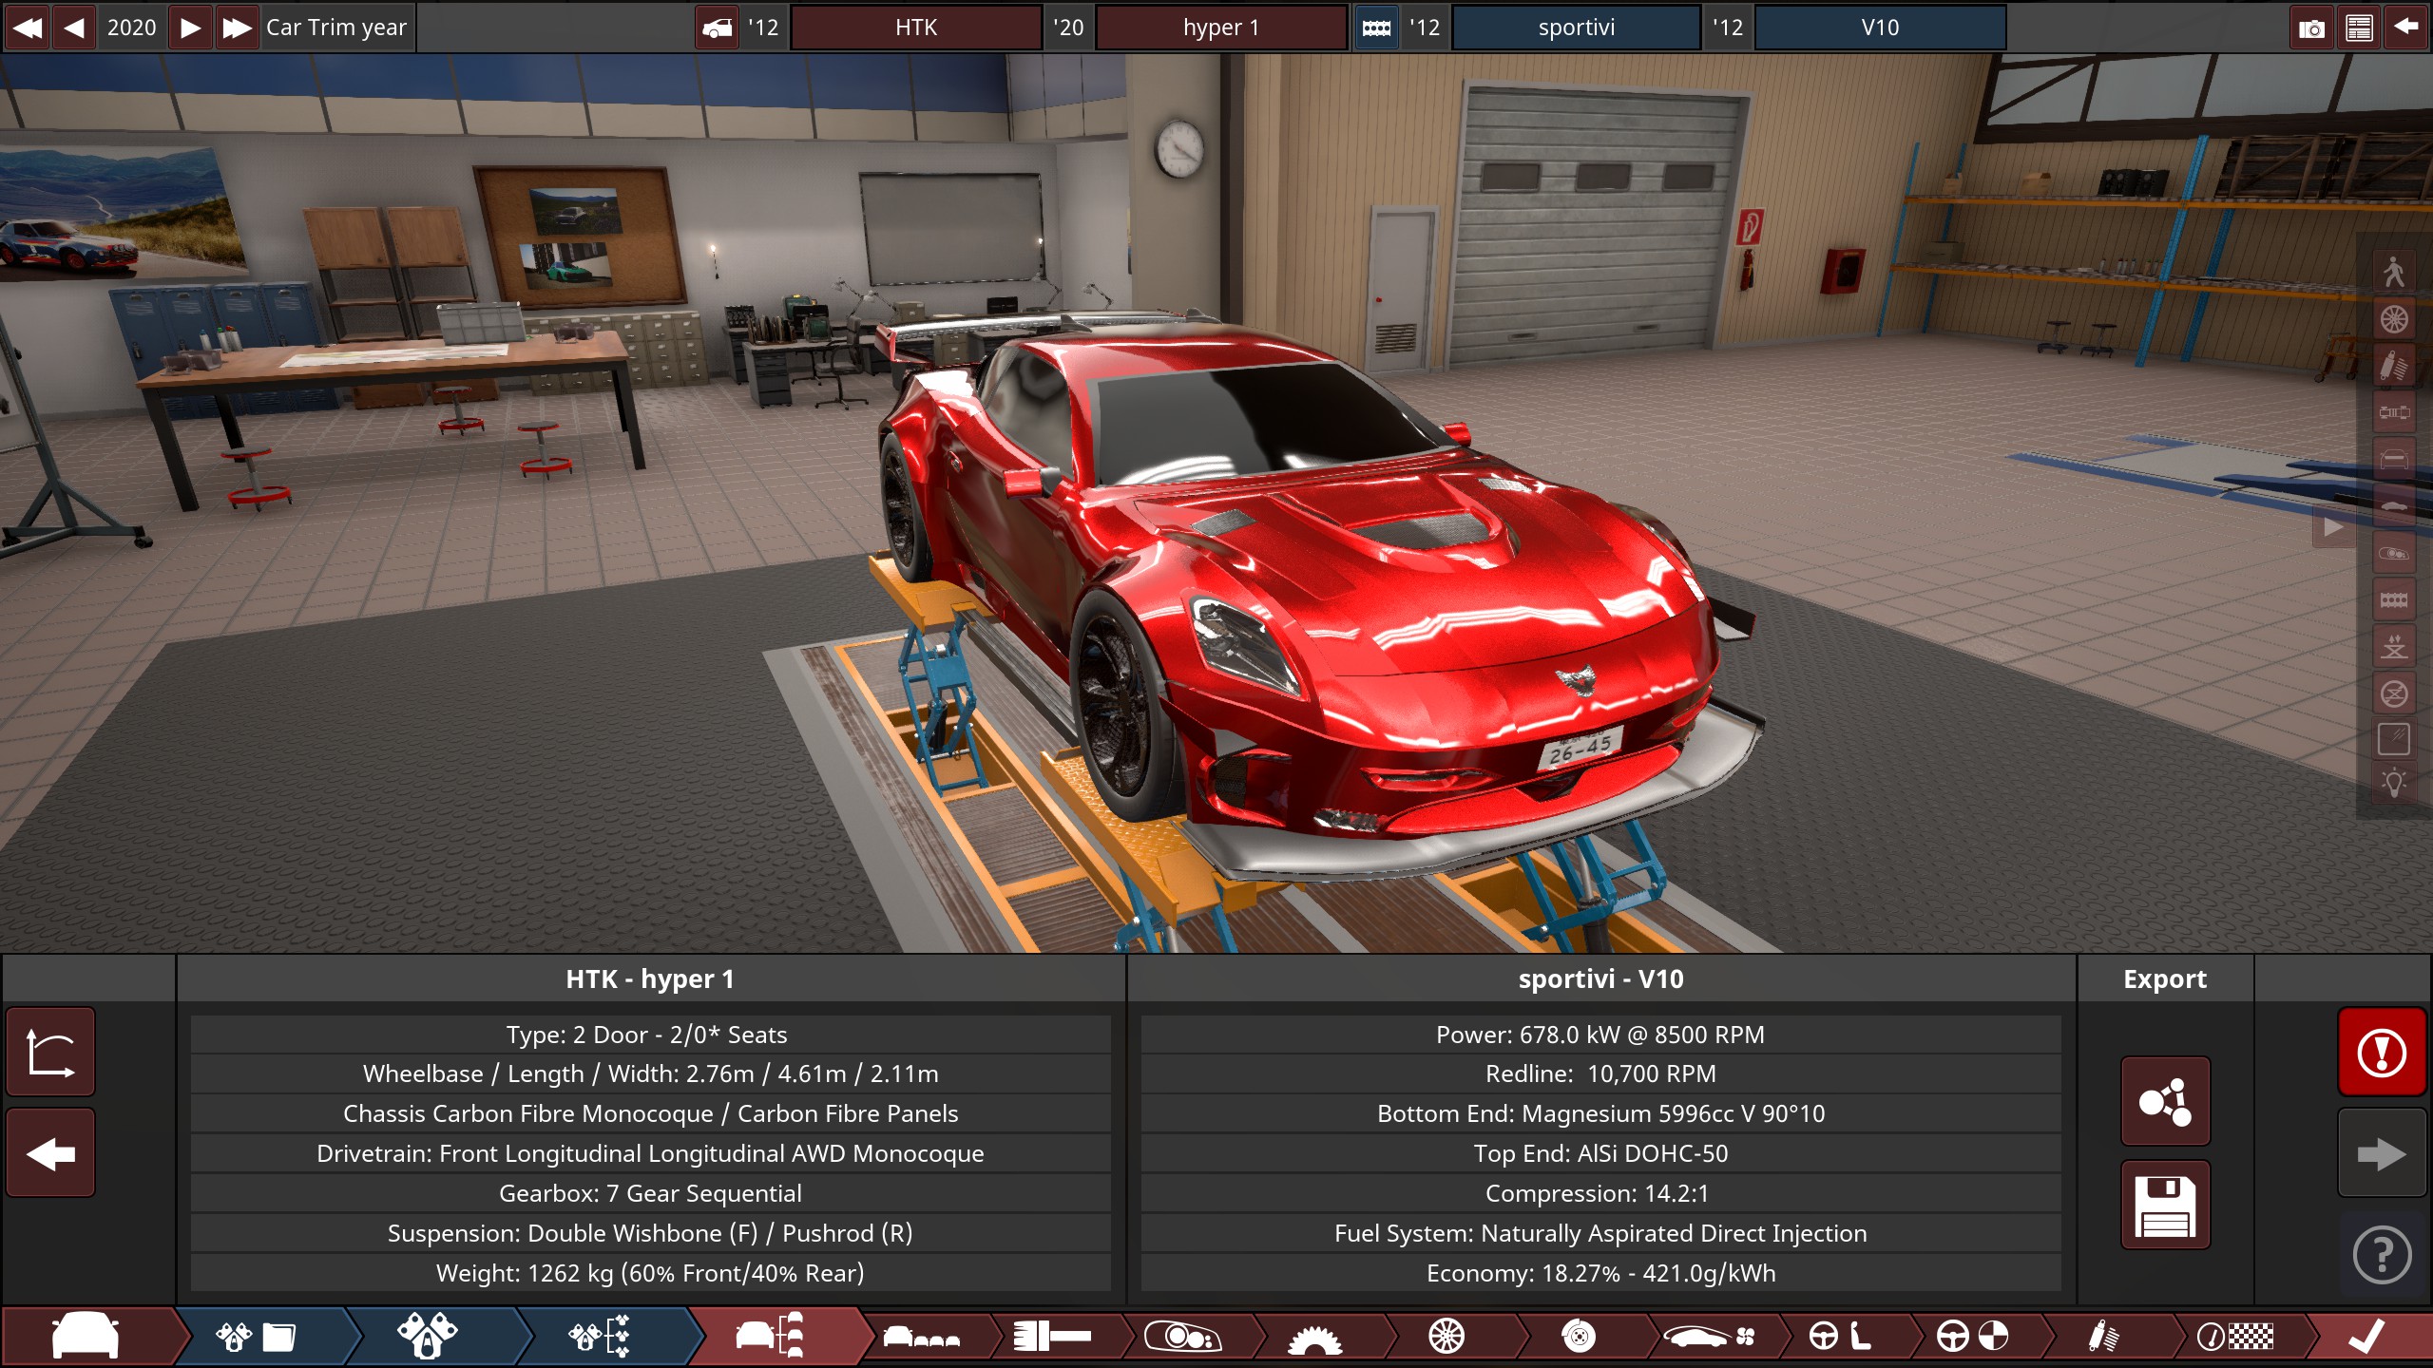Screen dimensions: 2433x1368
Task: Toggle car lift raise/lower
Action: [2393, 646]
